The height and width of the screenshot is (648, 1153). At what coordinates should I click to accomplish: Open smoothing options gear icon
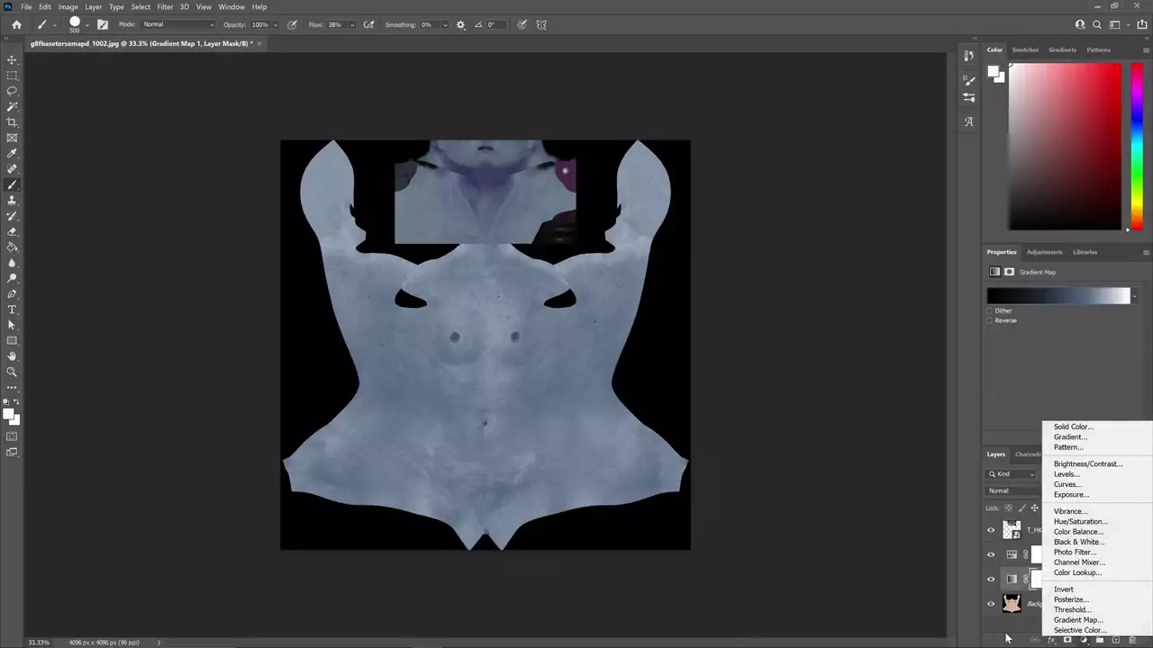pyautogui.click(x=460, y=24)
